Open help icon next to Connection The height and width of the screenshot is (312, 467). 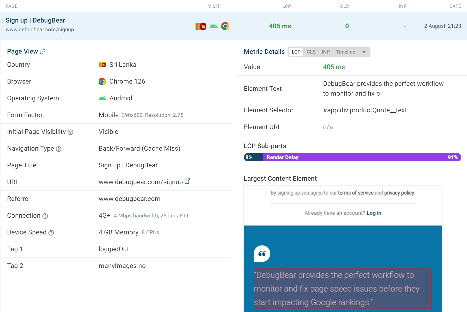coord(45,216)
